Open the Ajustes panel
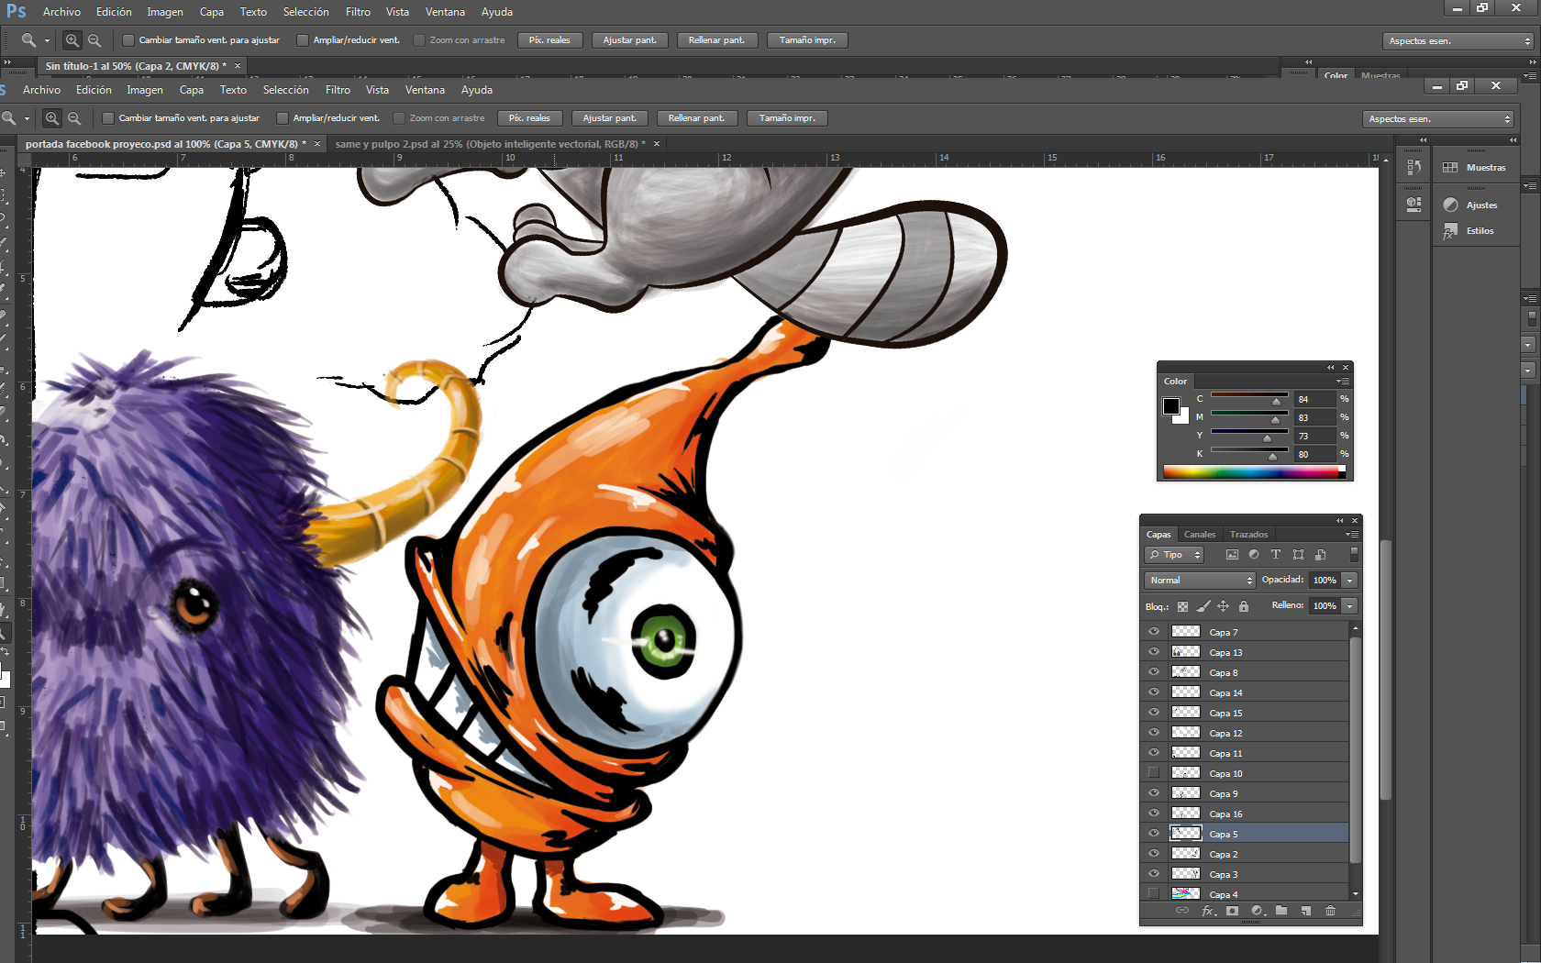 pyautogui.click(x=1480, y=205)
